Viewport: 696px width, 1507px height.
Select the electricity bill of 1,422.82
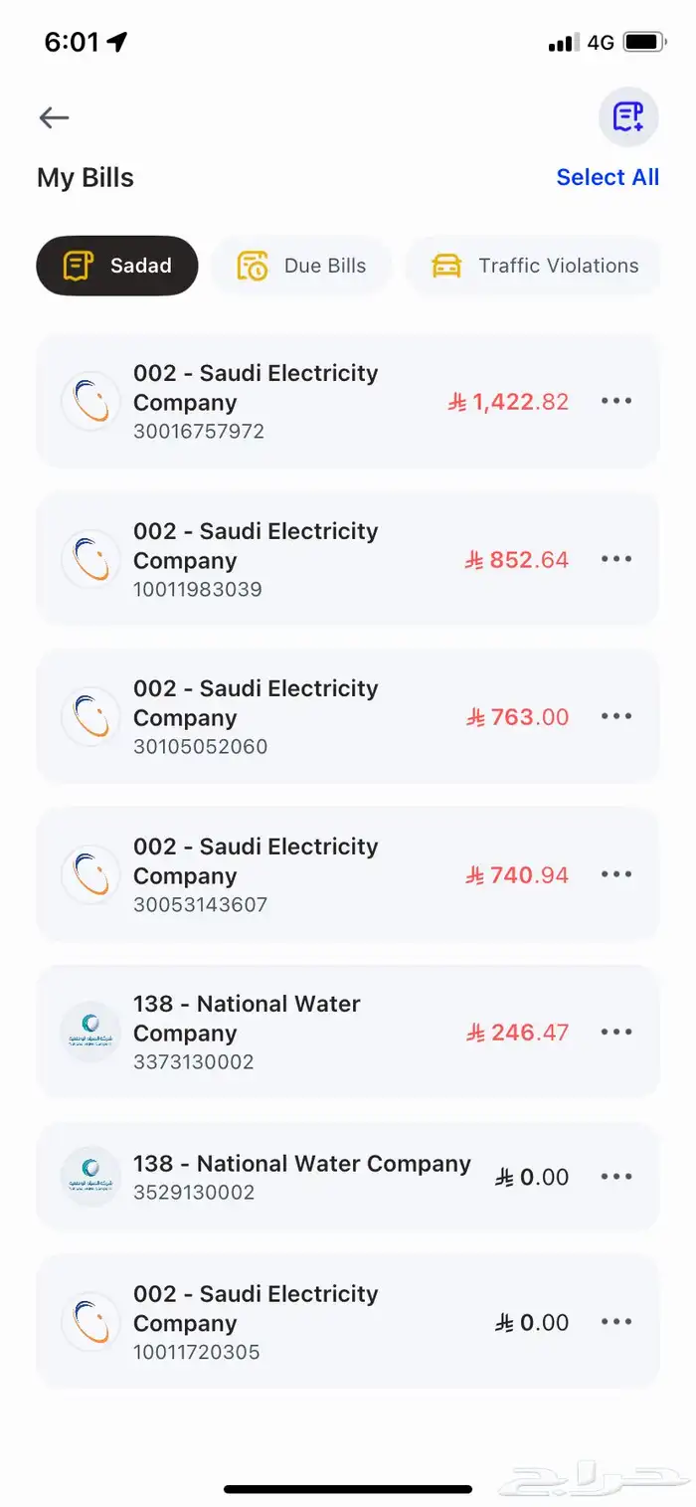(x=348, y=401)
